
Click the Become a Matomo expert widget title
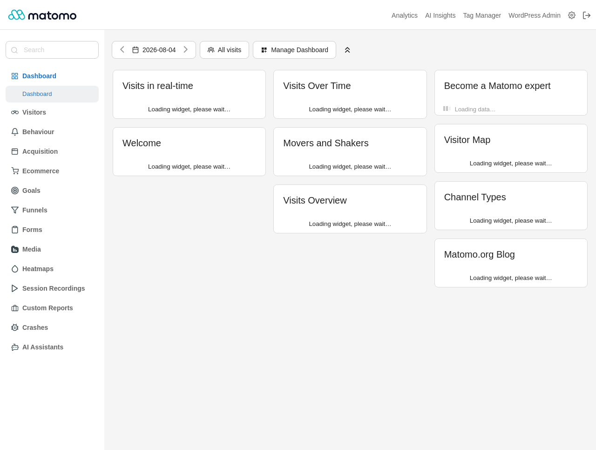[x=497, y=86]
